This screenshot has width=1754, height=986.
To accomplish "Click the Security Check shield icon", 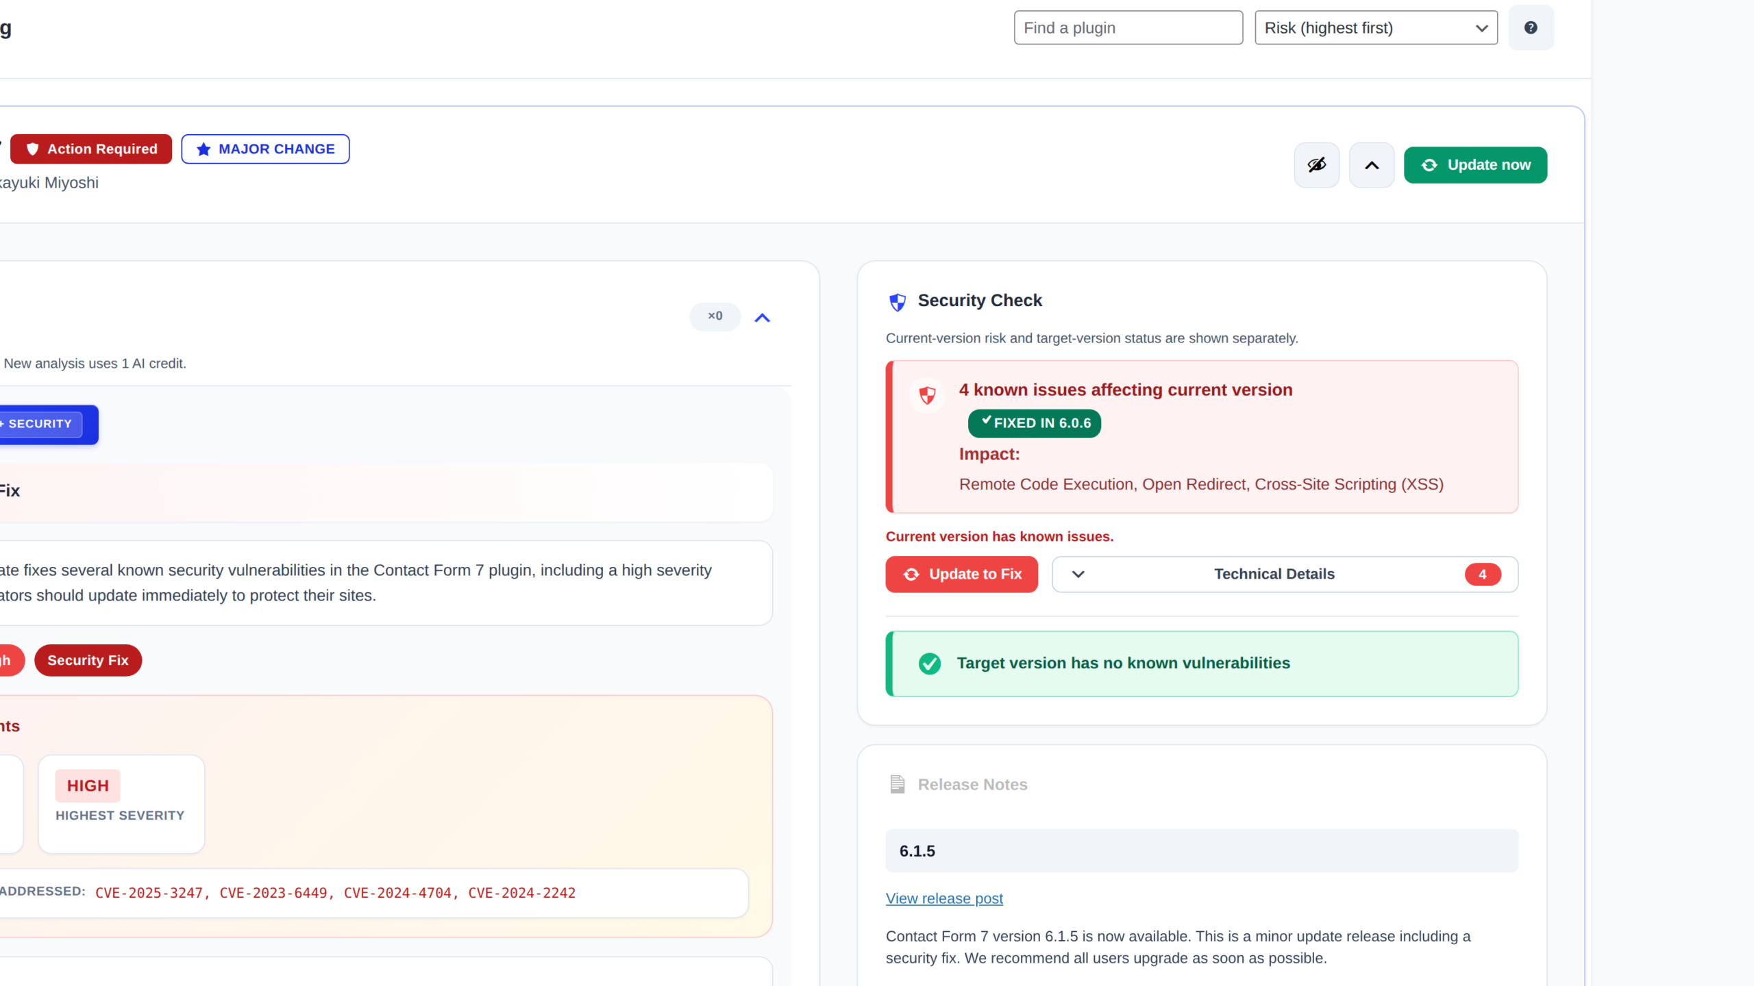I will click(897, 301).
